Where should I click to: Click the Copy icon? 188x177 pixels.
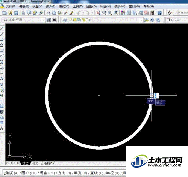pos(54,13)
